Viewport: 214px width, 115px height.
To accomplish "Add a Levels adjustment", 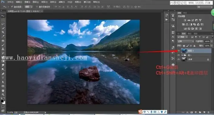I will 189,20.
